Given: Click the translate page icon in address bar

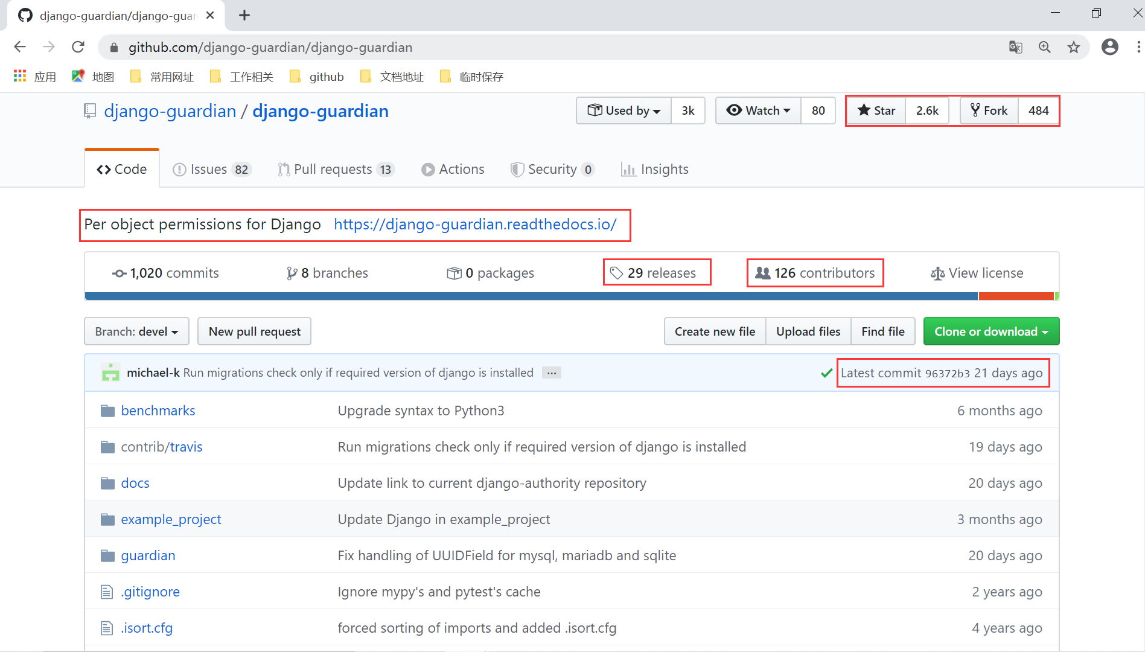Looking at the screenshot, I should click(x=1015, y=47).
